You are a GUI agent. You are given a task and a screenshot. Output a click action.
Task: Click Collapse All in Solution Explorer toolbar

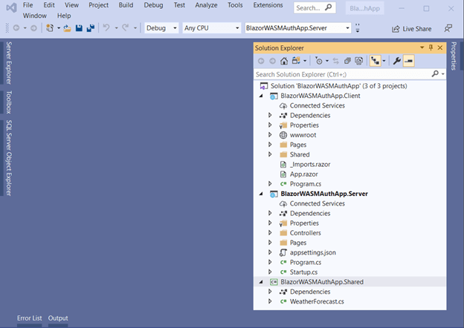tap(347, 61)
